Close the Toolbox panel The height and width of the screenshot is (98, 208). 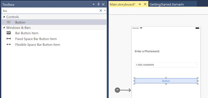pos(103,4)
